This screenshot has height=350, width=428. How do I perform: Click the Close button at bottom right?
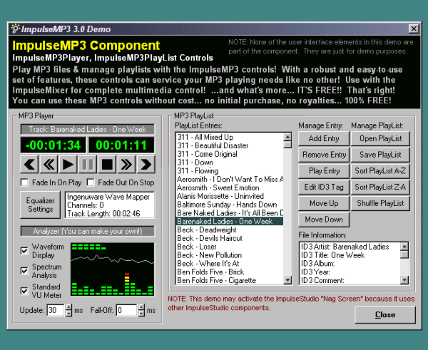pos(385,315)
